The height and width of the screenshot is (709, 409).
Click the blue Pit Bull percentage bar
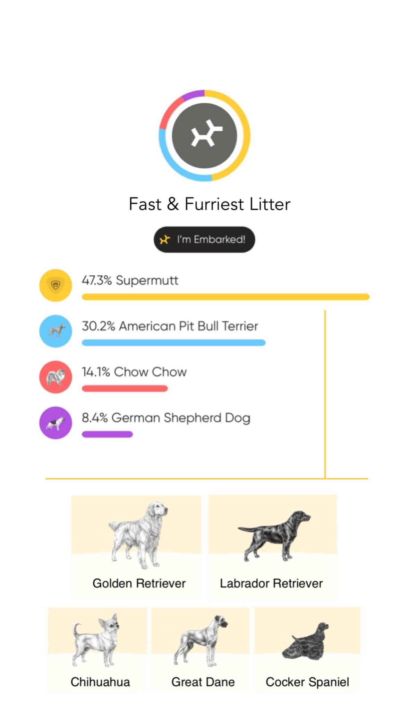[173, 343]
